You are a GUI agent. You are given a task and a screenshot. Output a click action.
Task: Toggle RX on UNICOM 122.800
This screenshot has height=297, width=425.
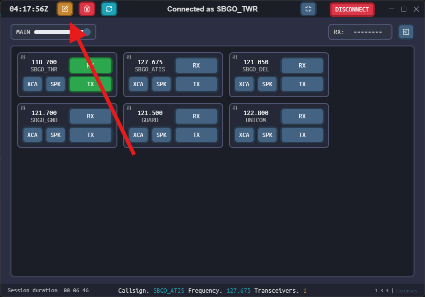(x=302, y=116)
